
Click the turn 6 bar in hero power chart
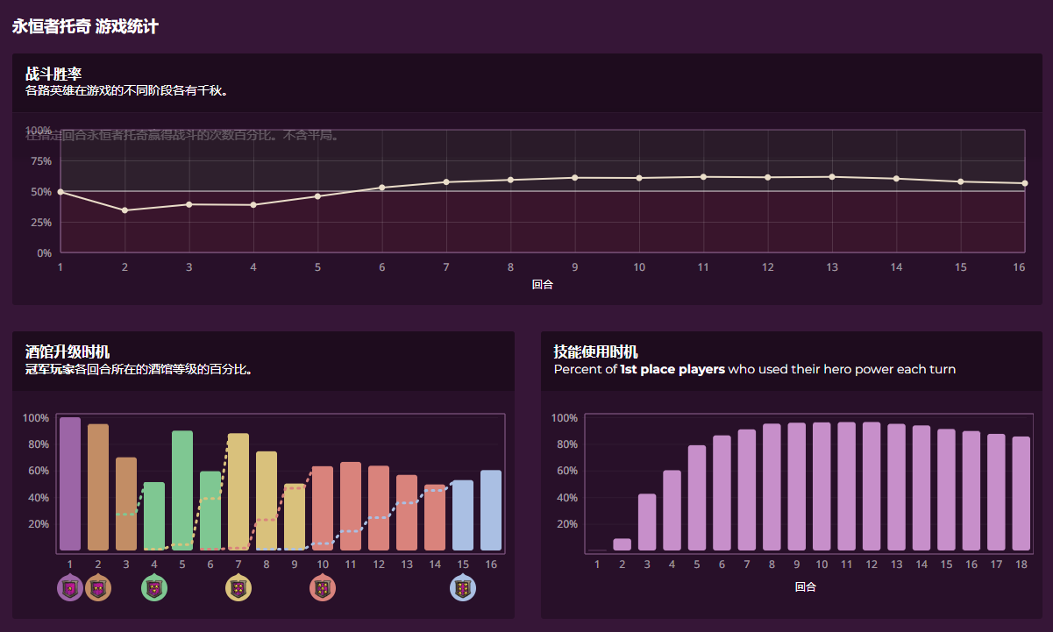[x=722, y=493]
